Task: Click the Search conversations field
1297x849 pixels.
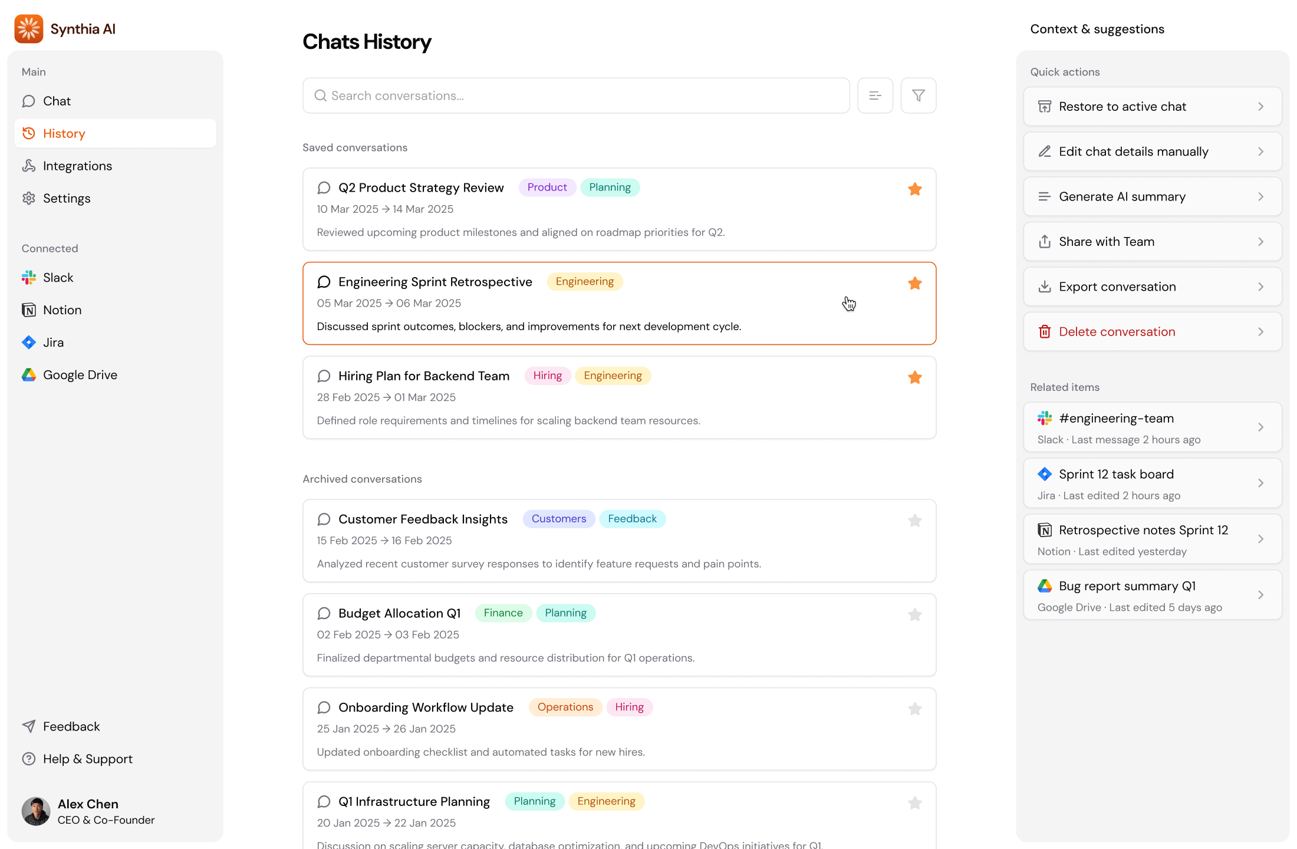Action: click(575, 95)
